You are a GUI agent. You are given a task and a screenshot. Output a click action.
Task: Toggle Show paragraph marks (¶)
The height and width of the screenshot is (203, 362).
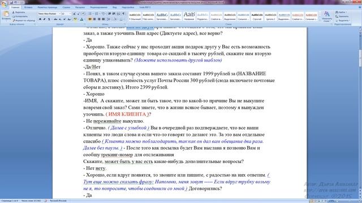123,14
